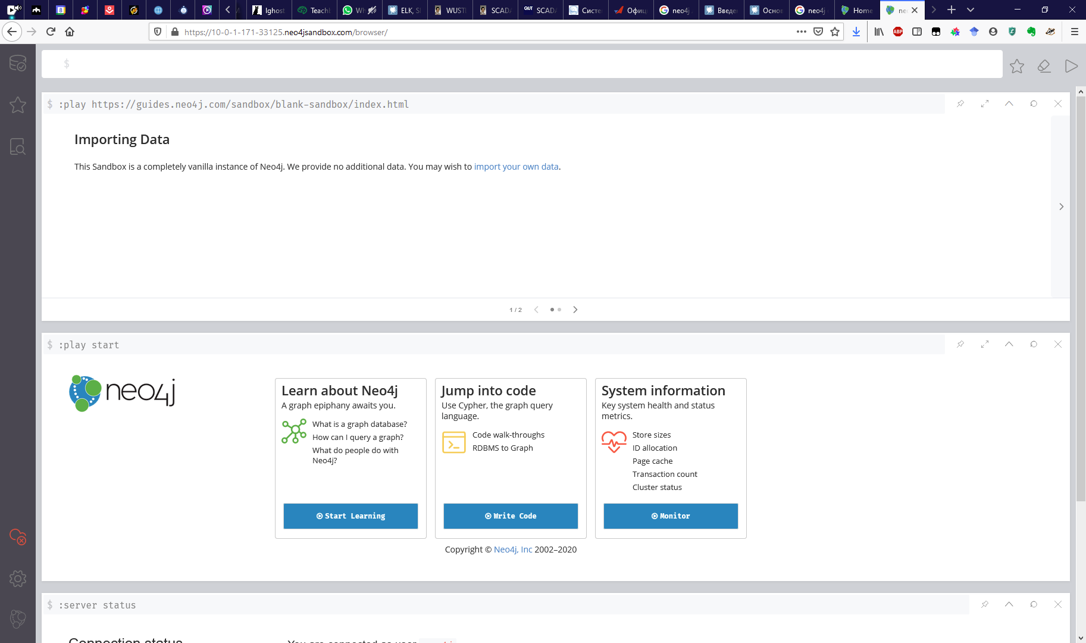This screenshot has height=643, width=1086.
Task: Expand the :play start frame to fullscreen
Action: (985, 344)
